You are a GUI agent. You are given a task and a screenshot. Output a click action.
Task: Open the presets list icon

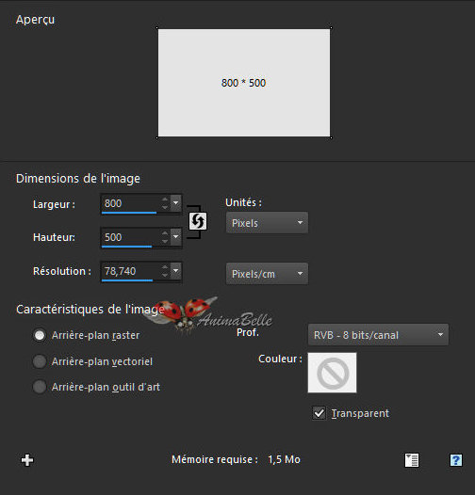[412, 460]
